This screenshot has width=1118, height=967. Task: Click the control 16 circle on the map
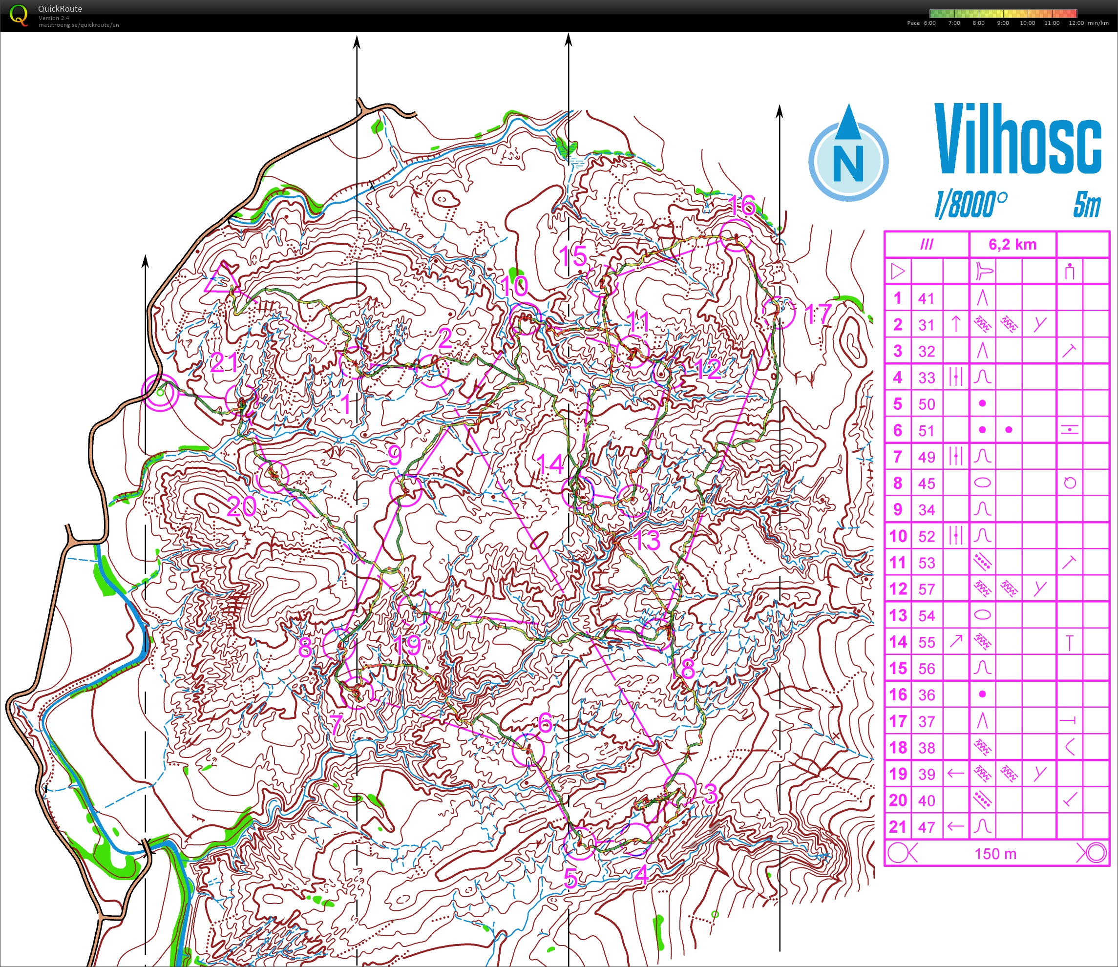pos(736,236)
